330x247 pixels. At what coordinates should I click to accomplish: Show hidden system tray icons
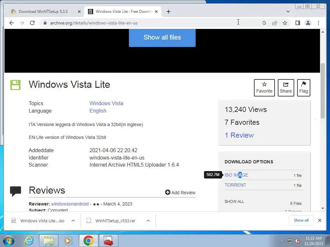282,241
